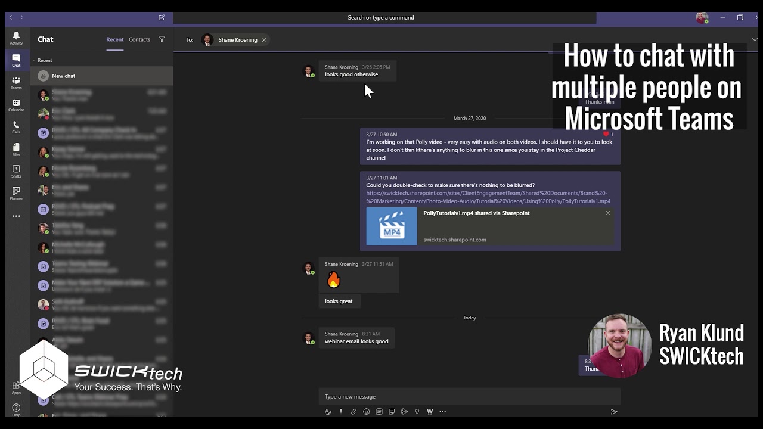
Task: Click the search or command box
Action: 384,17
